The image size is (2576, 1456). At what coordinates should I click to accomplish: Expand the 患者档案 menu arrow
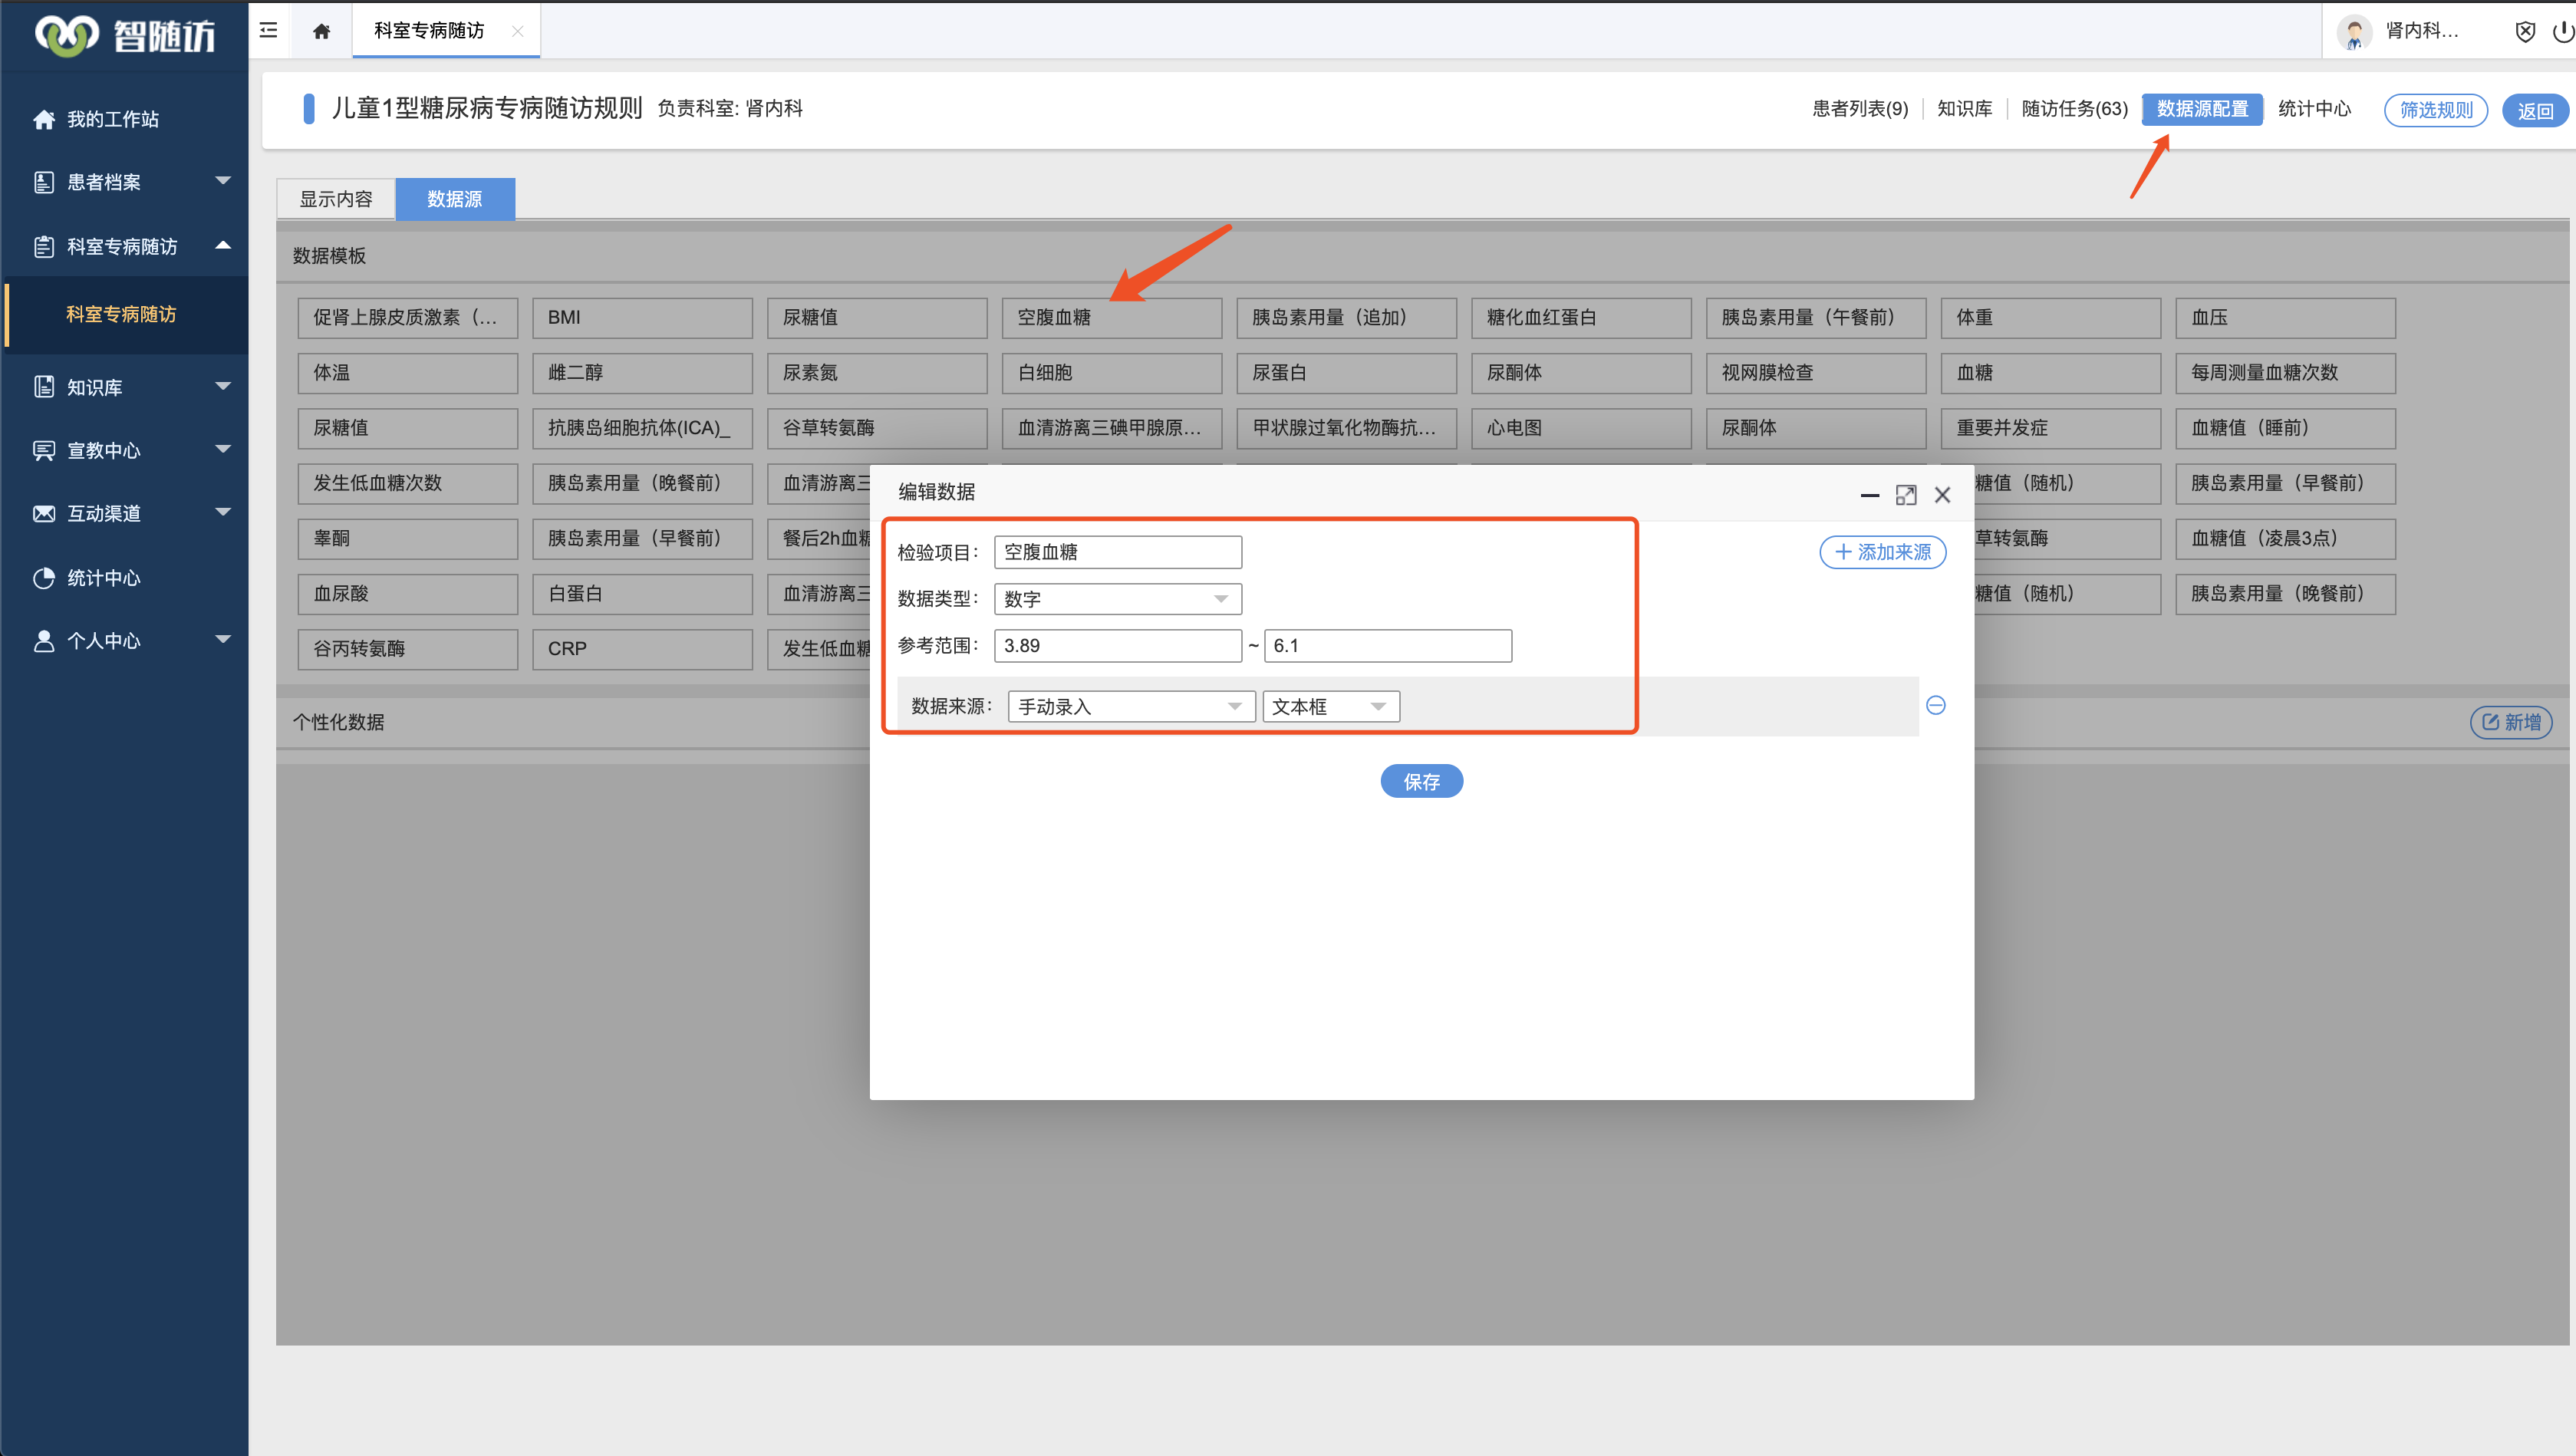click(x=223, y=180)
